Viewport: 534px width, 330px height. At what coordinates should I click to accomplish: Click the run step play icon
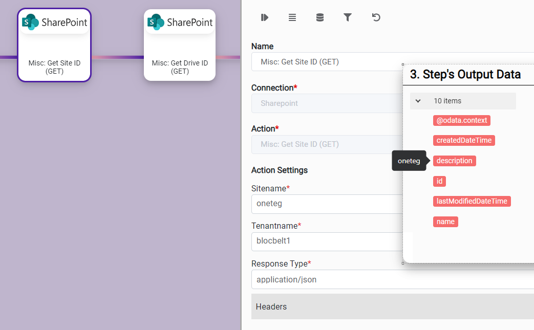click(x=265, y=18)
